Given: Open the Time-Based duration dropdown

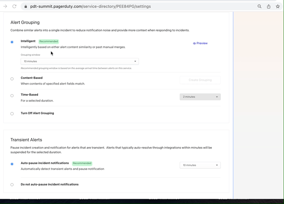Looking at the screenshot, I should pos(200,97).
